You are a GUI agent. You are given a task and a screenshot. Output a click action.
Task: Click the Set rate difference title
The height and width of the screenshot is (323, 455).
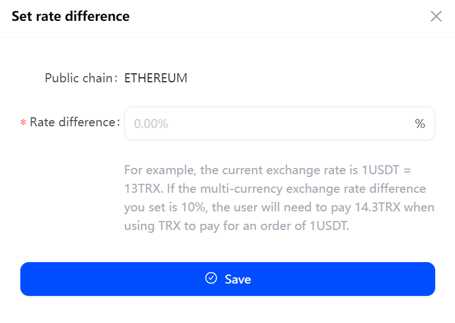pyautogui.click(x=71, y=16)
